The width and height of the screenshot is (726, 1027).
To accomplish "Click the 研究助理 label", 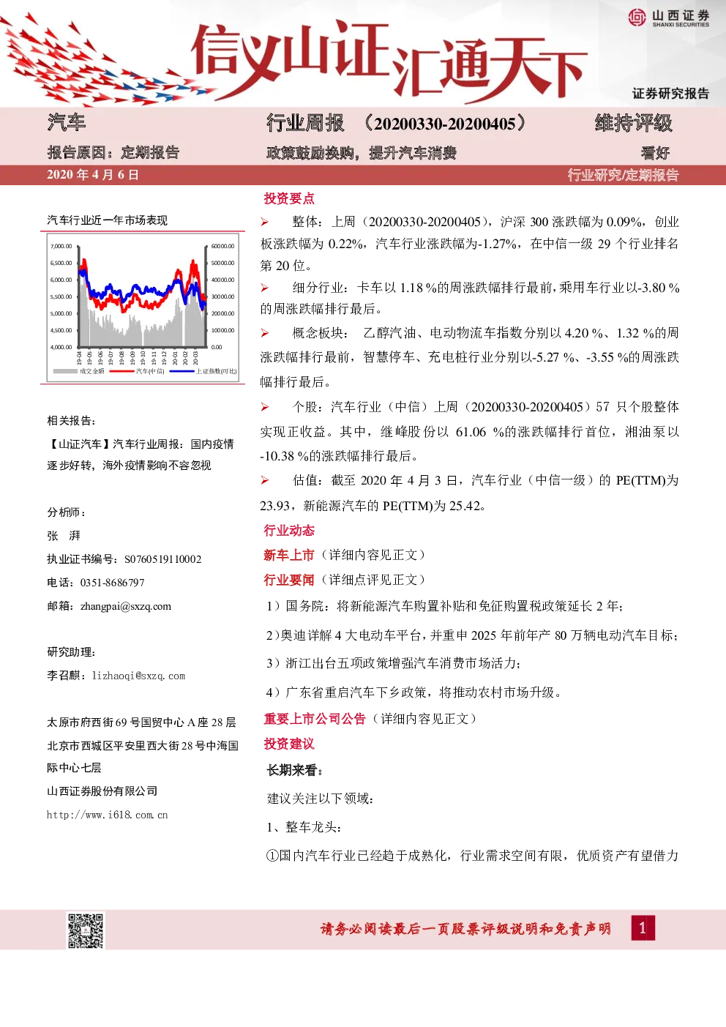I will (x=72, y=651).
